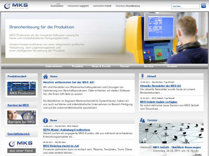Click the Branchenlösung für die Produktion headline

[x=42, y=27]
